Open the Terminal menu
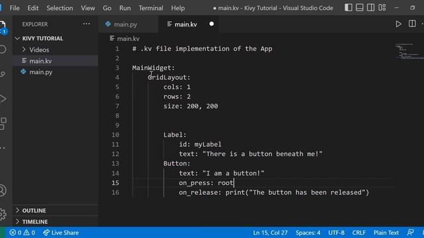Image resolution: width=424 pixels, height=238 pixels. (x=151, y=8)
